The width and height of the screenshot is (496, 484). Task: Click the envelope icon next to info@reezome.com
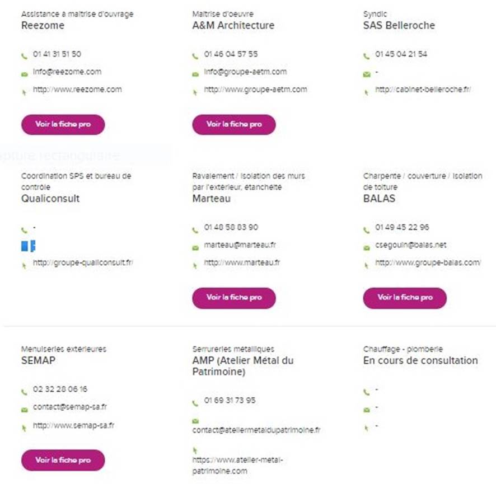[25, 74]
